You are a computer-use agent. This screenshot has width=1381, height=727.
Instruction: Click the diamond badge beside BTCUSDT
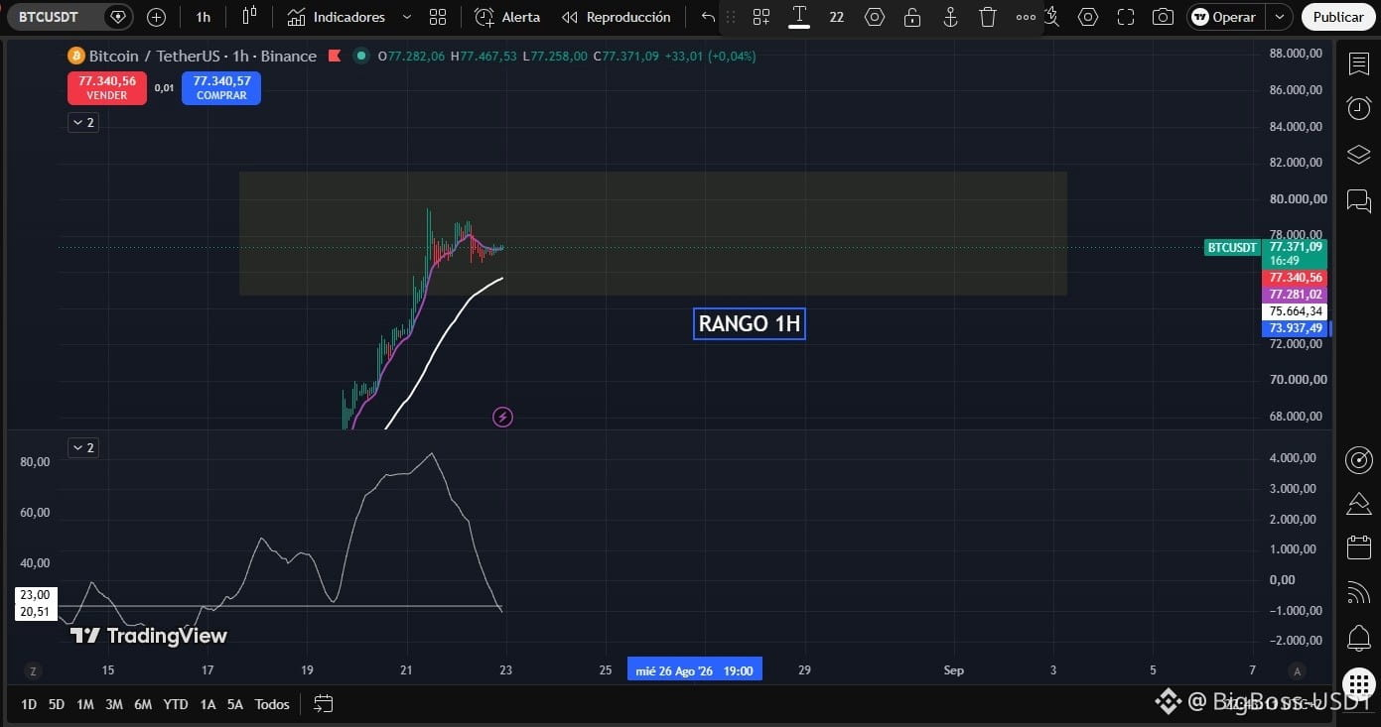(118, 17)
